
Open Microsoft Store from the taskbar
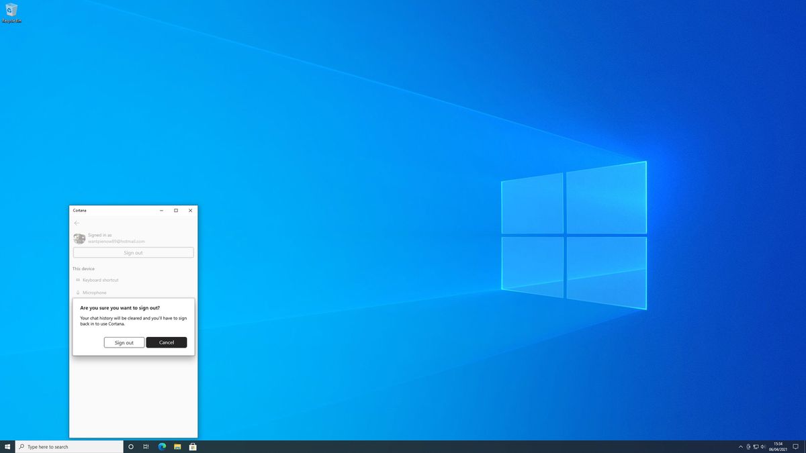pos(193,446)
